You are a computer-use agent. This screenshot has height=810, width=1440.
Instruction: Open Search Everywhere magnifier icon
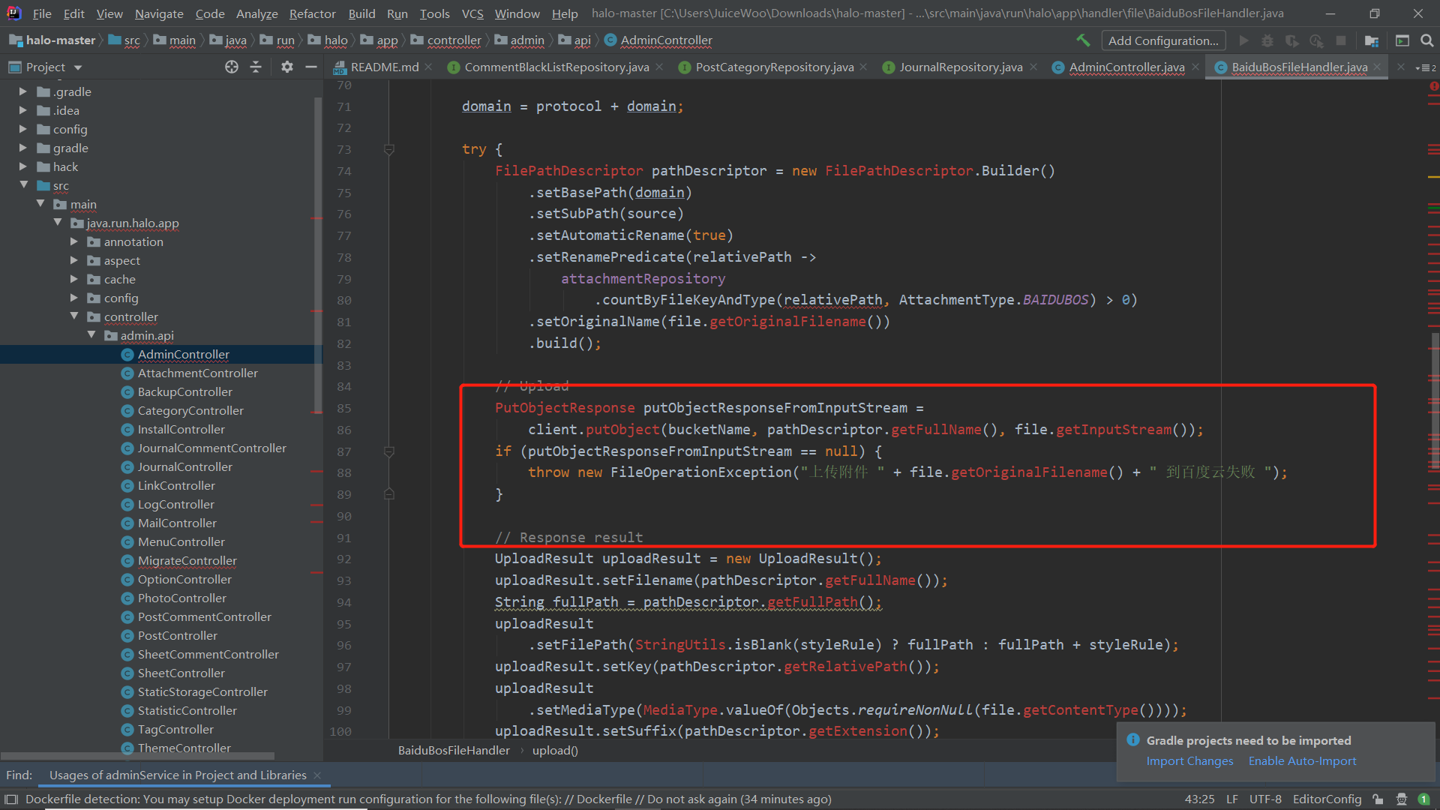coord(1426,41)
